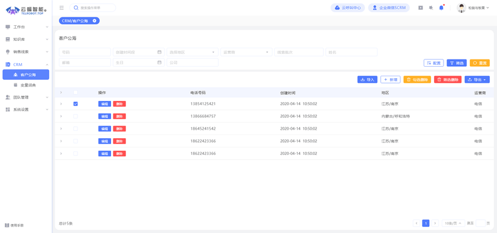Screen dimensions: 497x233
Task: Edit the row for 18645241542
Action: click(x=104, y=129)
